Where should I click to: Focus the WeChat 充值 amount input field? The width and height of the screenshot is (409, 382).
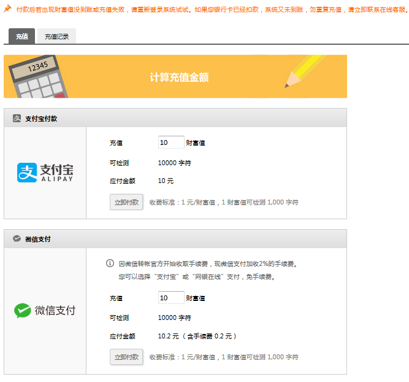(171, 298)
